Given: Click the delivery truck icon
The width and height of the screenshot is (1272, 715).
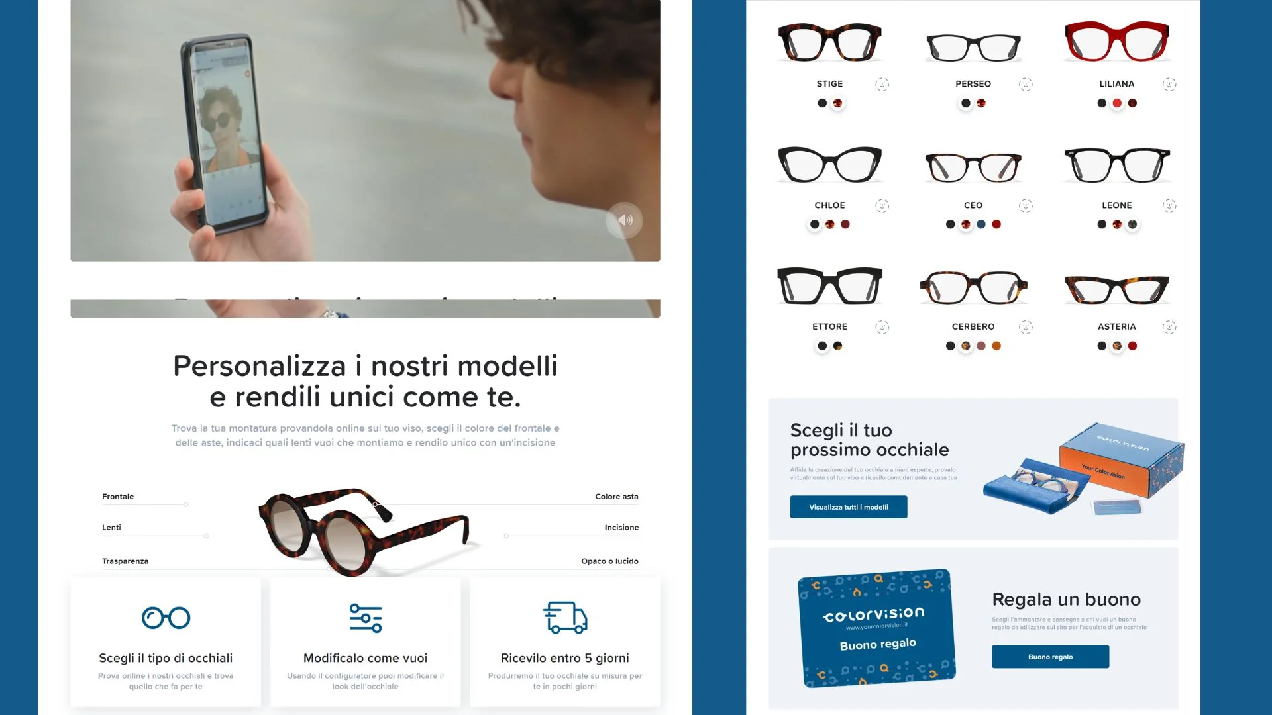Looking at the screenshot, I should (x=565, y=618).
